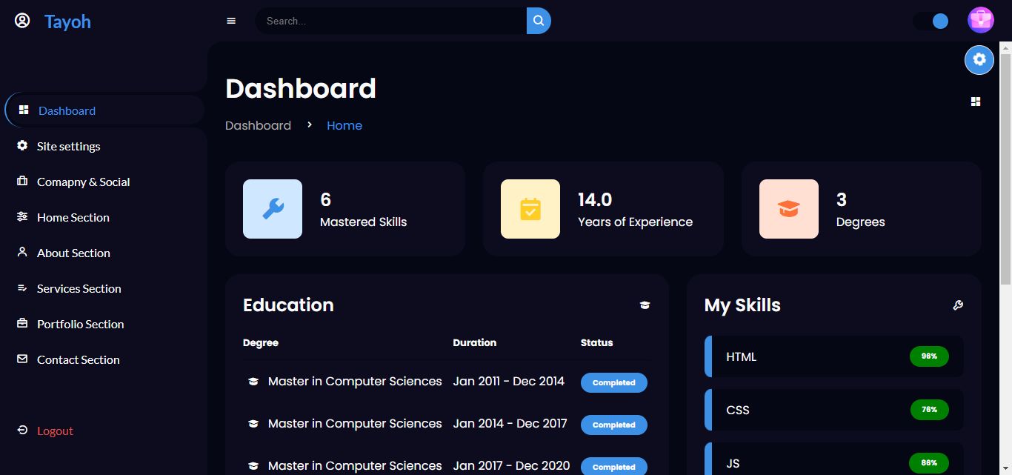Click the 14.0 years value
This screenshot has width=1012, height=475.
595,199
